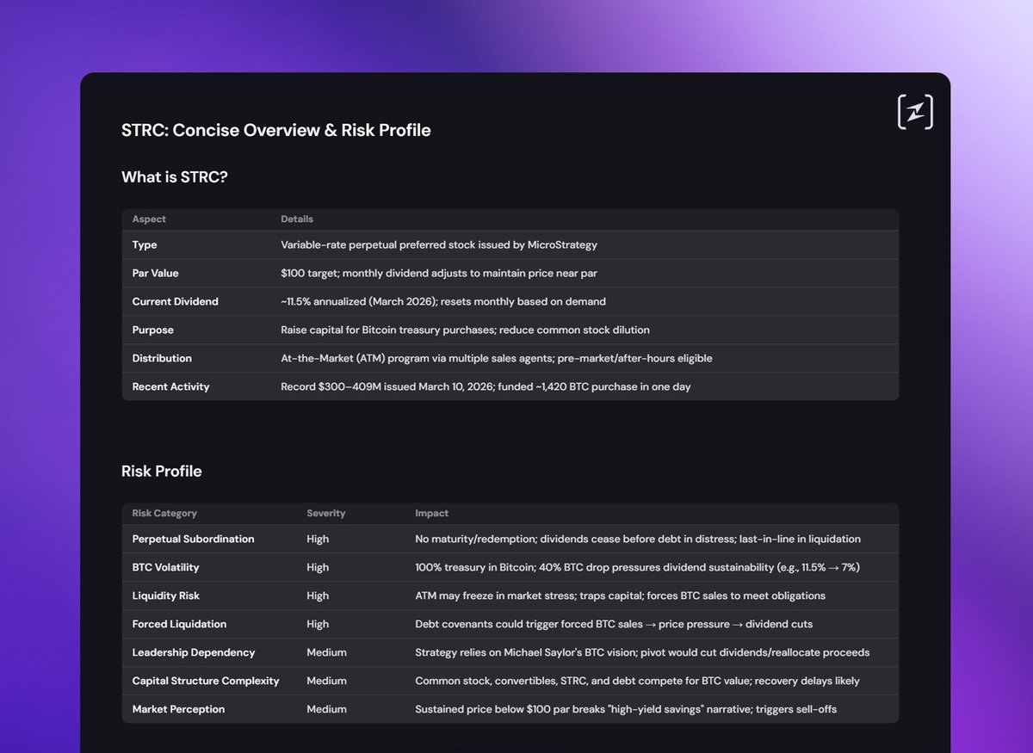Click 'High' severity for Perpetual Subordination
This screenshot has height=753, width=1033.
318,540
